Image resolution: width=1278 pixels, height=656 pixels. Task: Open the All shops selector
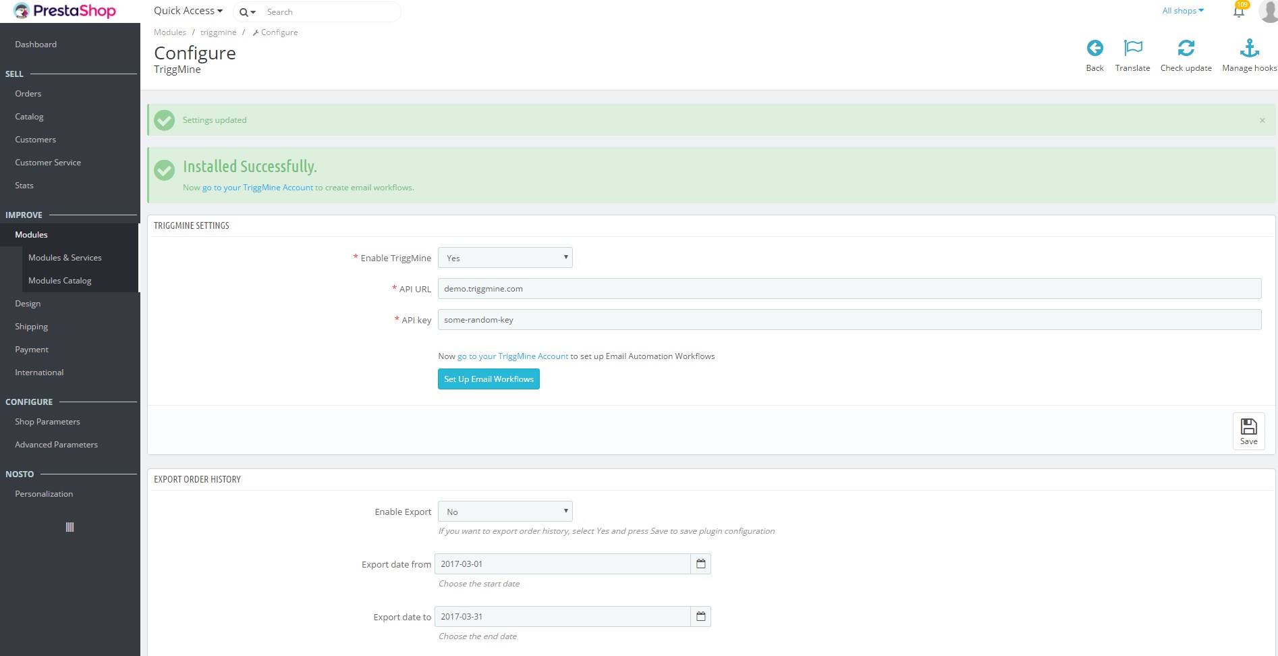[1183, 11]
